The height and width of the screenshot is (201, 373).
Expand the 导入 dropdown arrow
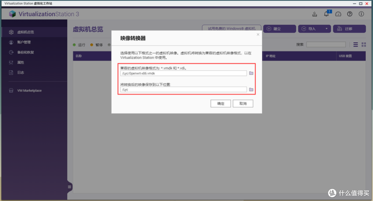tap(327, 29)
